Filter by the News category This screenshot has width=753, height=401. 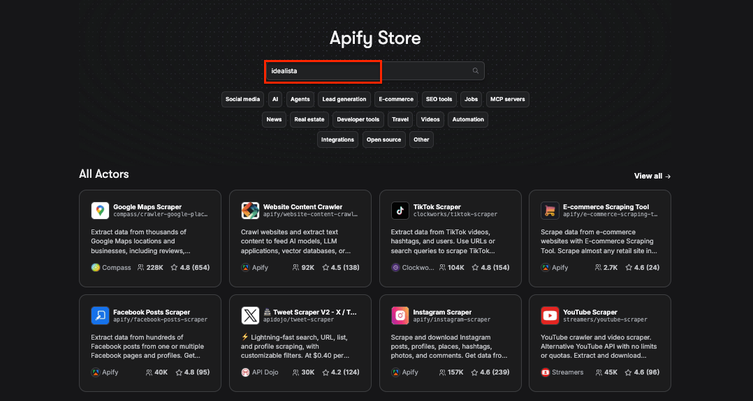point(275,119)
